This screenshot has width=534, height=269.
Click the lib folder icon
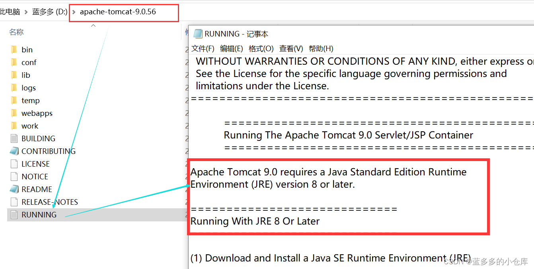14,75
